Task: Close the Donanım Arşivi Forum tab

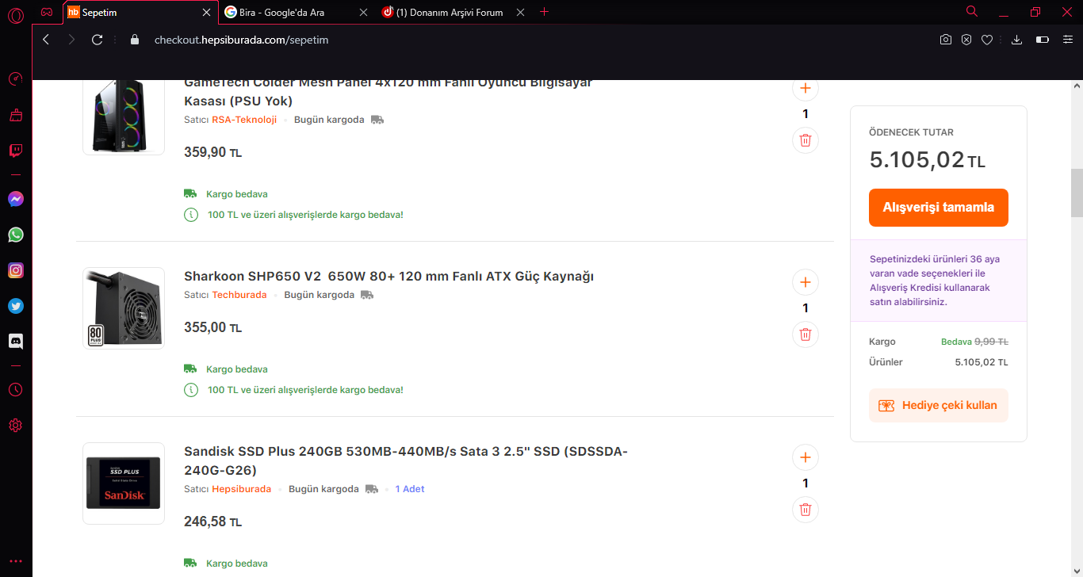Action: tap(520, 13)
